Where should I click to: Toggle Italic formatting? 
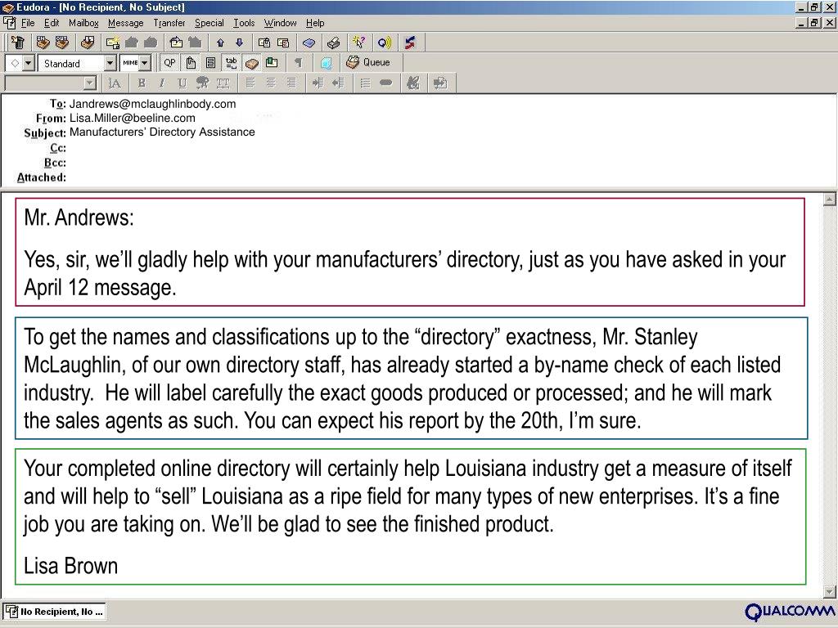161,83
